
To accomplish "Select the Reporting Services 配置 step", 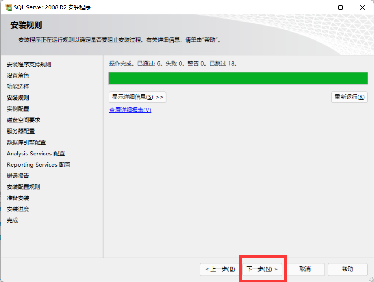I will coord(39,165).
